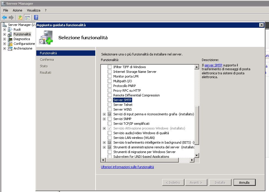Open the Azione menu
The image size is (269, 192).
17,10
